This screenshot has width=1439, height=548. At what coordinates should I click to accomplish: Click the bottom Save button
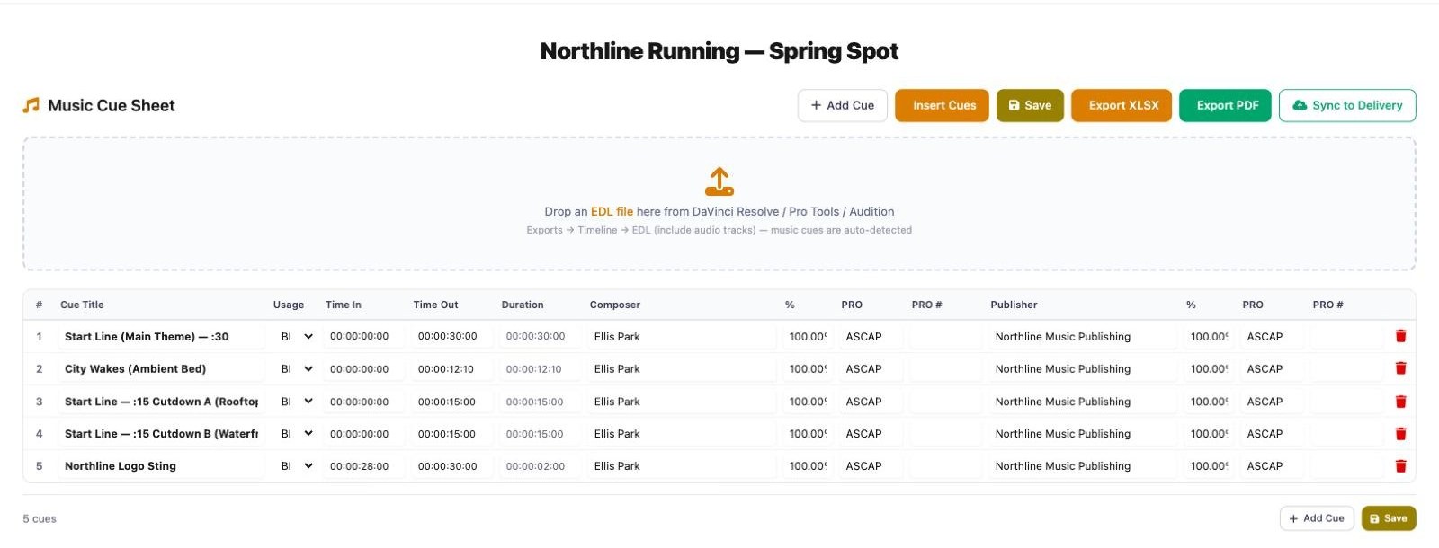tap(1389, 518)
